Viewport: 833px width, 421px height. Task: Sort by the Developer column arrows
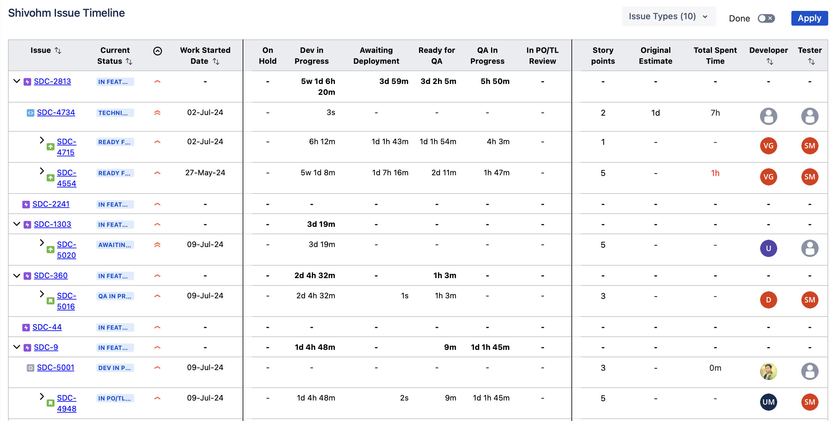[x=770, y=62]
